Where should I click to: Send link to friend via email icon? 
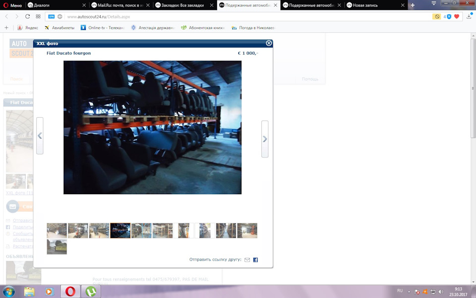click(x=247, y=260)
